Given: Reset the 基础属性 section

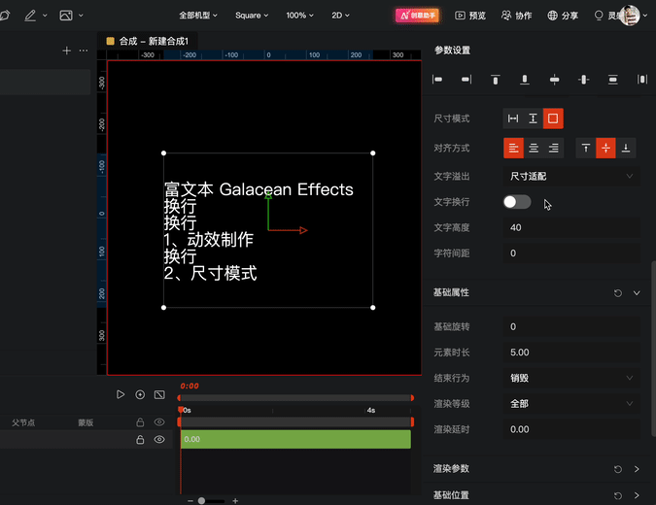Looking at the screenshot, I should (618, 293).
